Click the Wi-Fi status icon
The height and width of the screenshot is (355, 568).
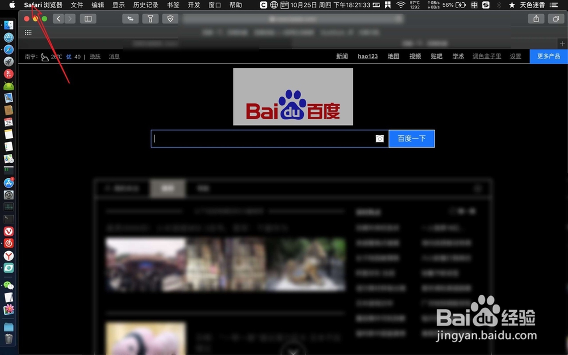(400, 5)
